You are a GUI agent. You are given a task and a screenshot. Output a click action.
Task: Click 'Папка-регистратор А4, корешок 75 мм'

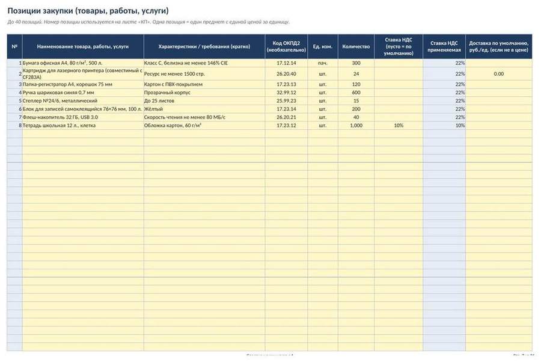click(x=83, y=84)
